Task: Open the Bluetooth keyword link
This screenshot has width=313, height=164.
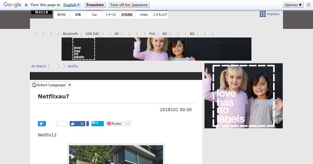Action: pyautogui.click(x=70, y=34)
